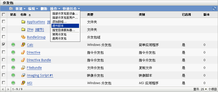Click the 删除 toolbar button
Screen dimensions: 218x92
pos(44,9)
